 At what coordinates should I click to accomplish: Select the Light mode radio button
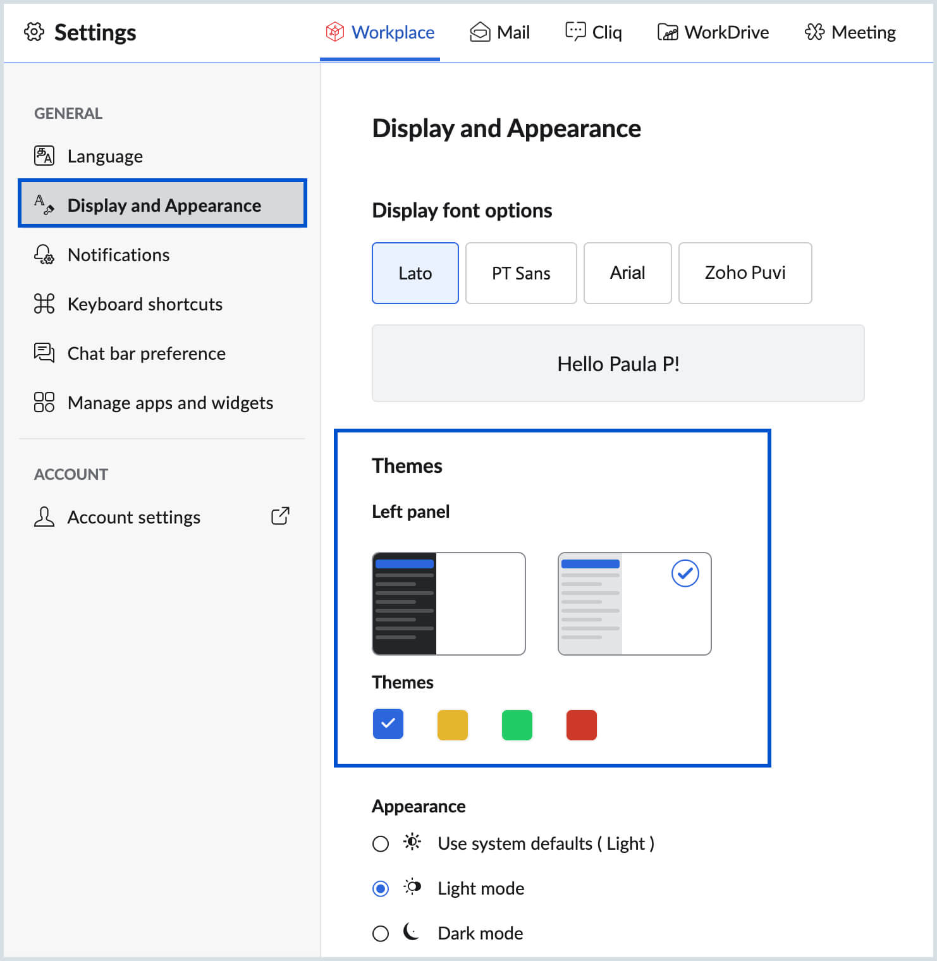381,889
